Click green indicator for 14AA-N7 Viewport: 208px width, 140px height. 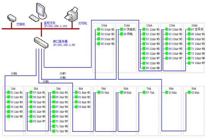[x=189, y=63]
